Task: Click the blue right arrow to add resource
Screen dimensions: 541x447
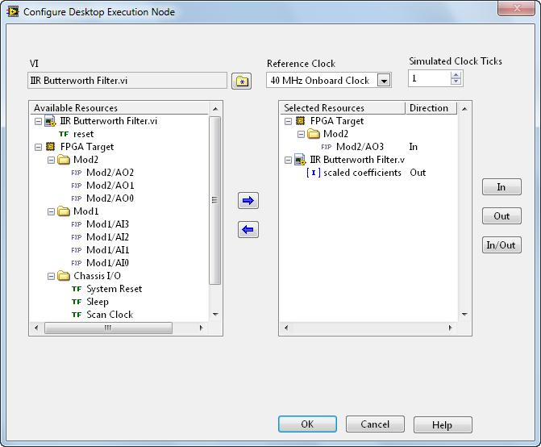Action: click(x=248, y=201)
